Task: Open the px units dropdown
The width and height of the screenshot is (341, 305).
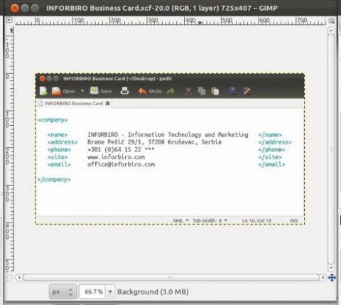Action: pyautogui.click(x=63, y=291)
